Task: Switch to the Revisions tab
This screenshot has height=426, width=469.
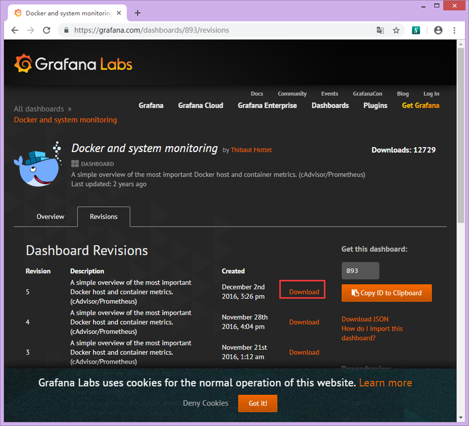Action: click(x=103, y=217)
